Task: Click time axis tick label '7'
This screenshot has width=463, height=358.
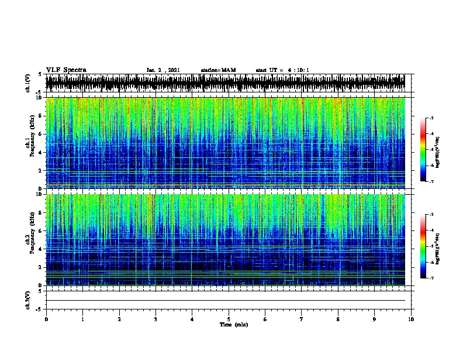Action: [x=302, y=319]
